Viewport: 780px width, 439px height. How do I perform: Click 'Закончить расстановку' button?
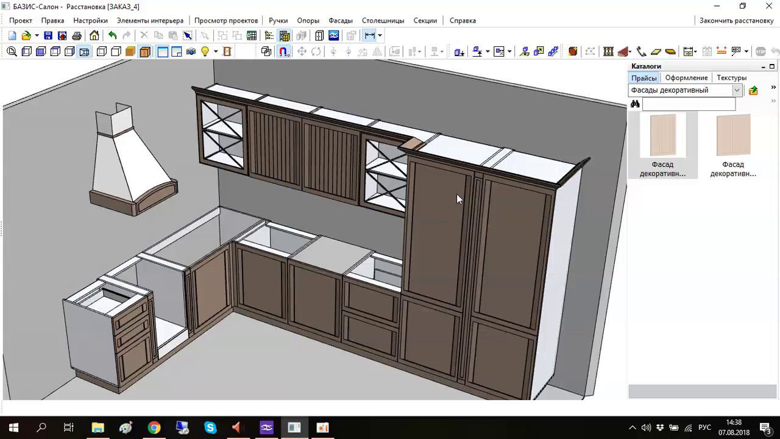(736, 20)
